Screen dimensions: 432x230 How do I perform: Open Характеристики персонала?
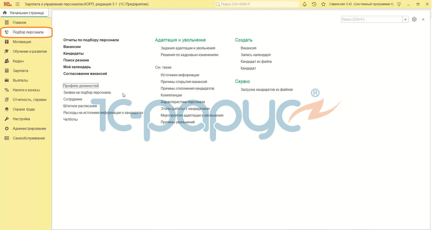[183, 102]
